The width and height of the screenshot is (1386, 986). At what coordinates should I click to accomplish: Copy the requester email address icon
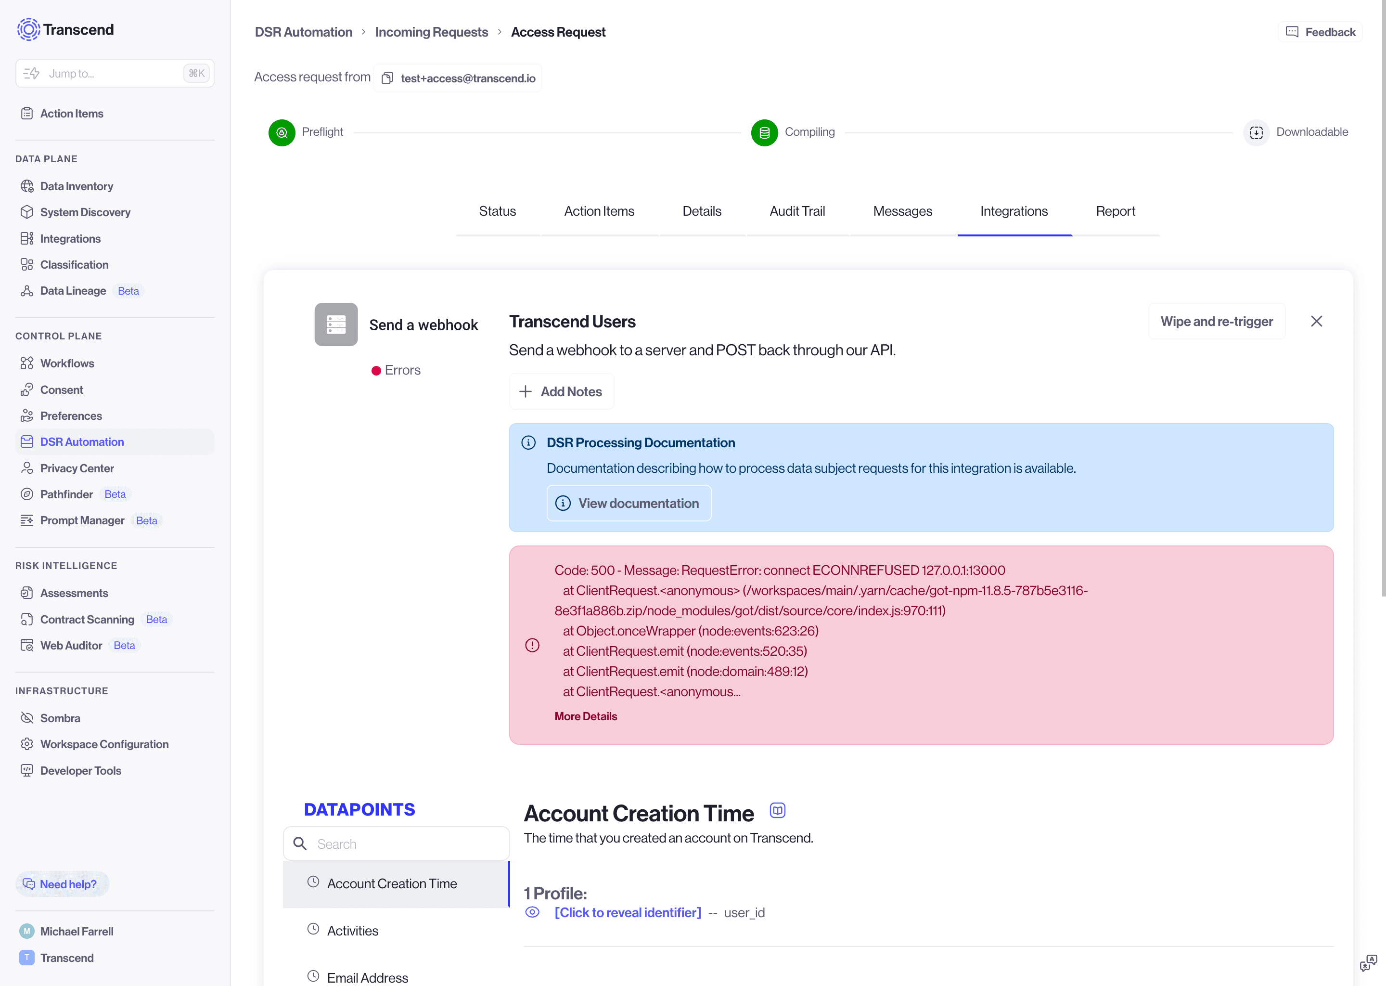click(387, 78)
